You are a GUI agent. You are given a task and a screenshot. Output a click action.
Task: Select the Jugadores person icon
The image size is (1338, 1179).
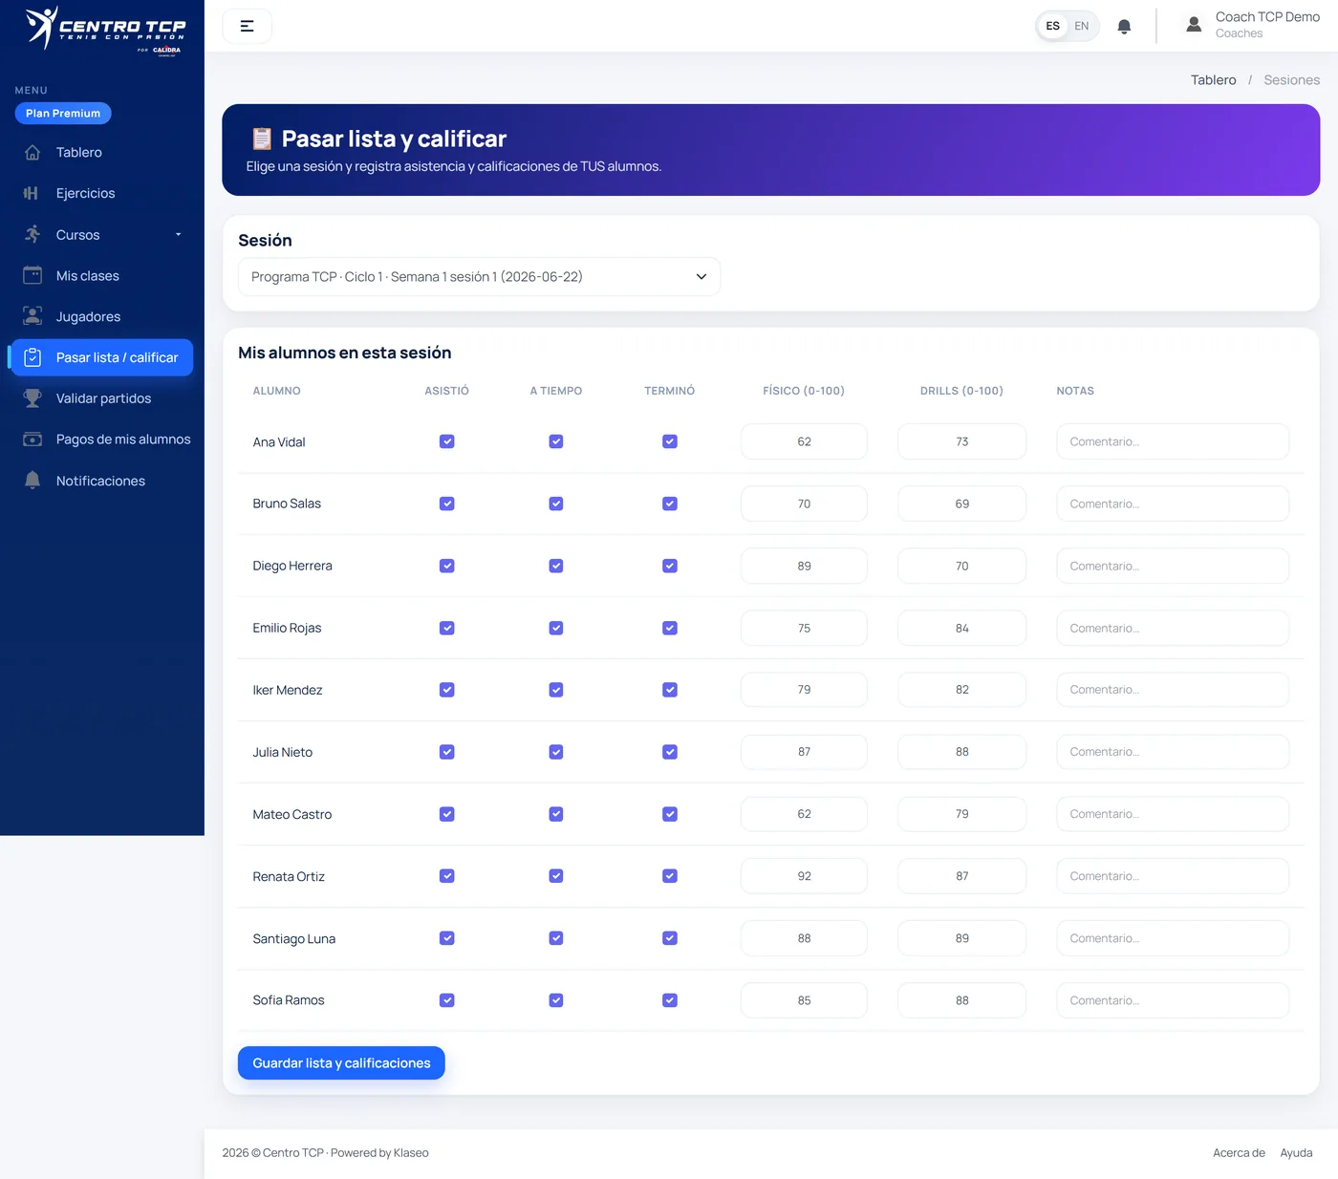(x=32, y=316)
